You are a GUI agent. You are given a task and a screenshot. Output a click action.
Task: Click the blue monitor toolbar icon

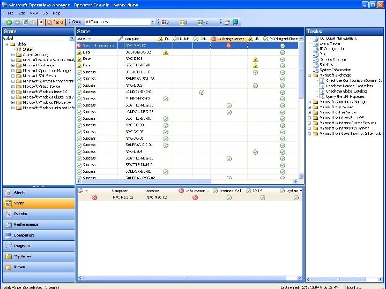tap(235, 22)
